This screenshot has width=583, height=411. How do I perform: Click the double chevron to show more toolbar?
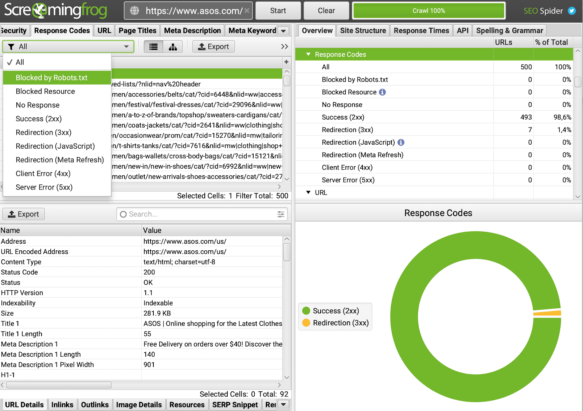285,47
